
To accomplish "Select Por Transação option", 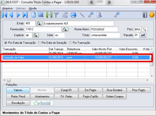I will 79,43.
